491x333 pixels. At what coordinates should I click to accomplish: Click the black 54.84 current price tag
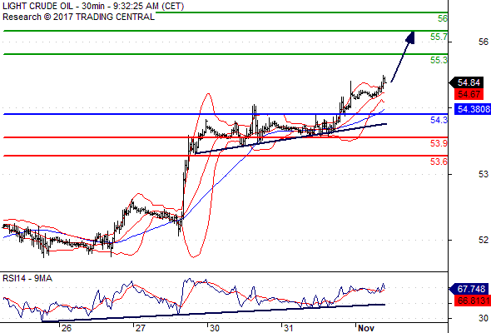466,82
